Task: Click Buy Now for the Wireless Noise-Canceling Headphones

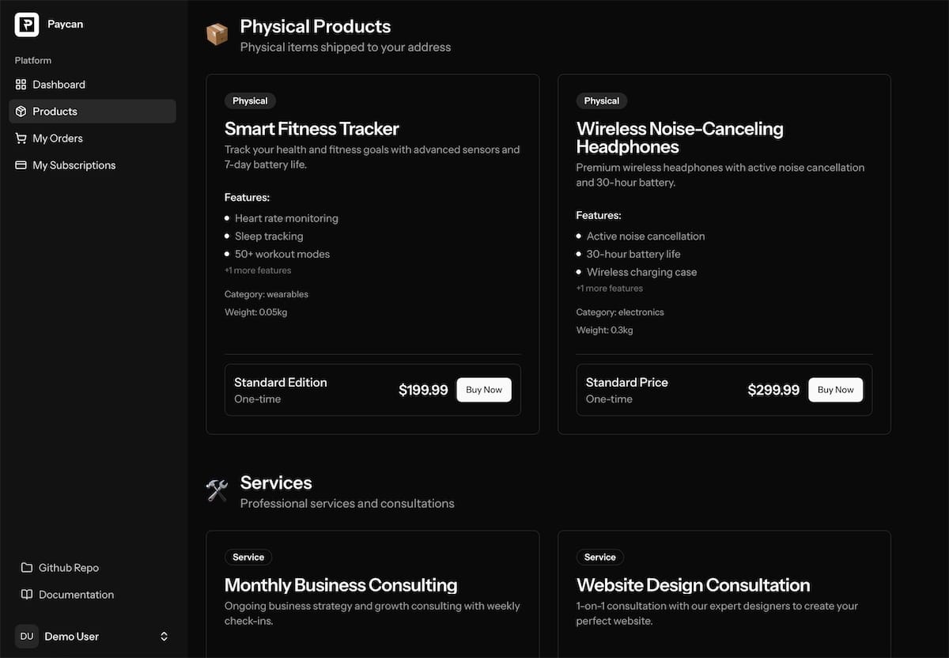Action: click(x=835, y=389)
